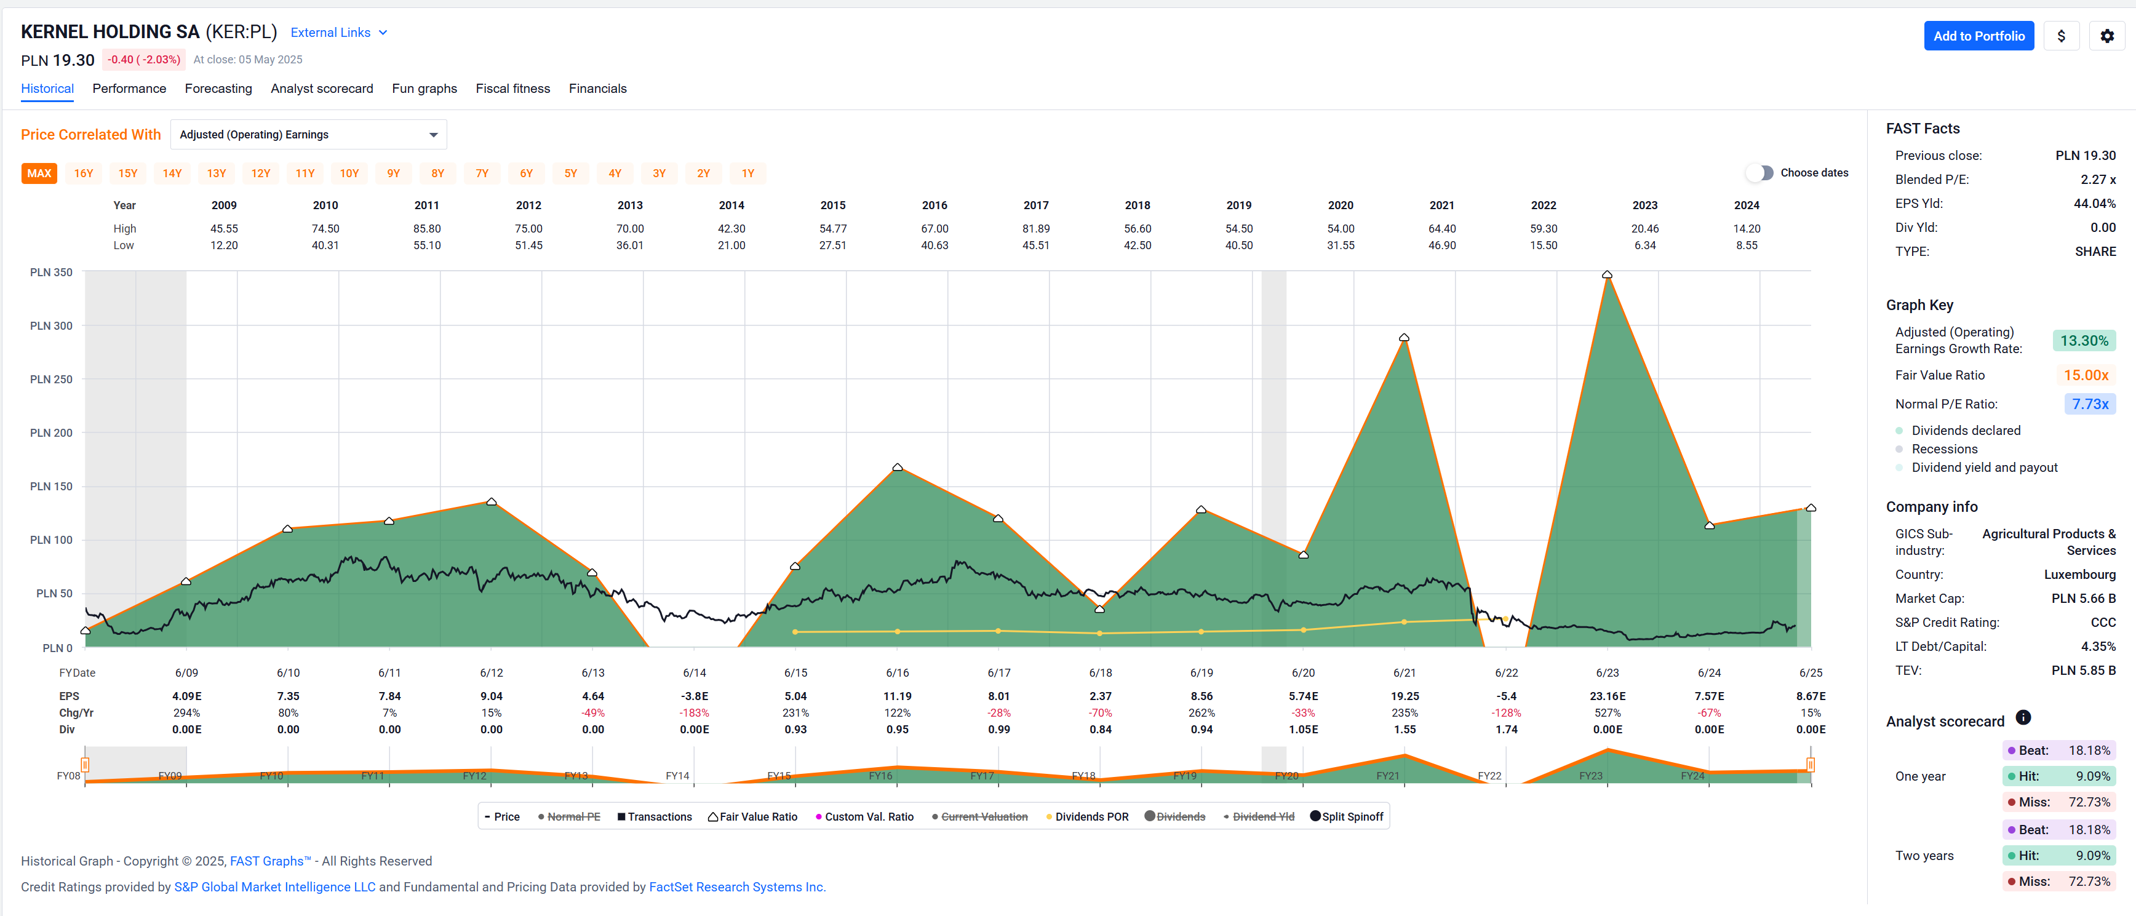This screenshot has height=916, width=2136.
Task: Click the 6/21 fair value peak marker
Action: (1404, 337)
